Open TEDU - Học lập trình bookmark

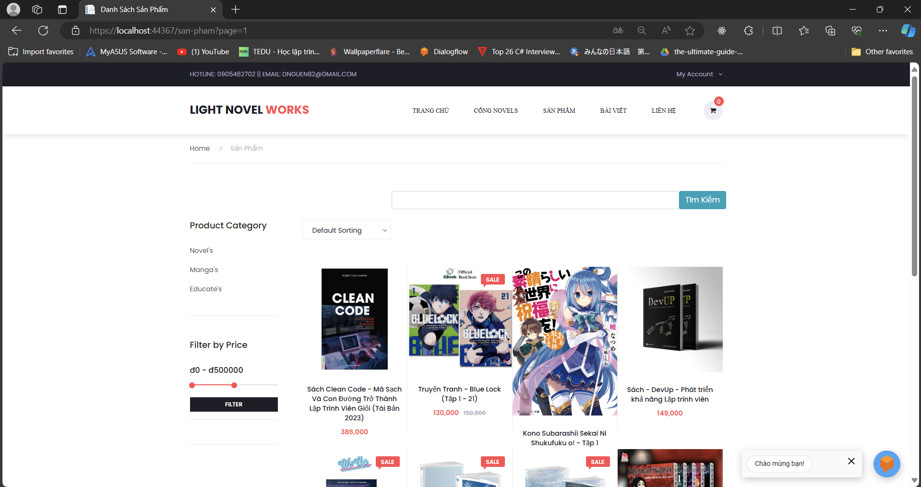tap(279, 52)
